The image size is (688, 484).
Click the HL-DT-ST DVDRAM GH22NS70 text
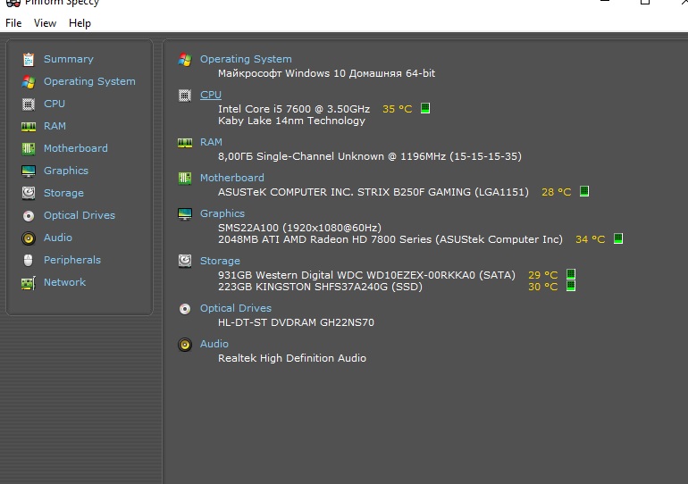(x=296, y=322)
